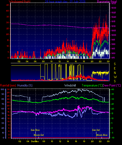The width and height of the screenshot is (122, 145).
Task: Click the N wind direction letter
Action: tap(115, 73)
